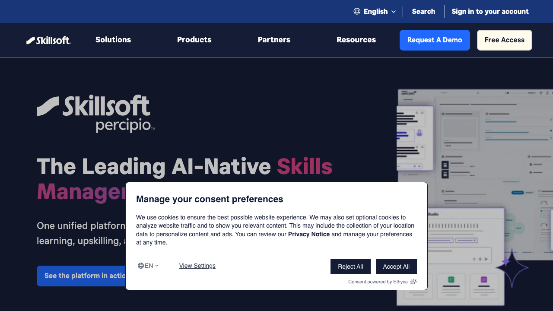Click Sign in to your account
The height and width of the screenshot is (311, 553).
(490, 11)
